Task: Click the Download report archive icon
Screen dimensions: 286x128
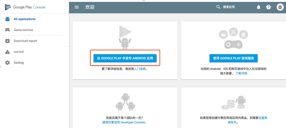Action: click(x=7, y=41)
